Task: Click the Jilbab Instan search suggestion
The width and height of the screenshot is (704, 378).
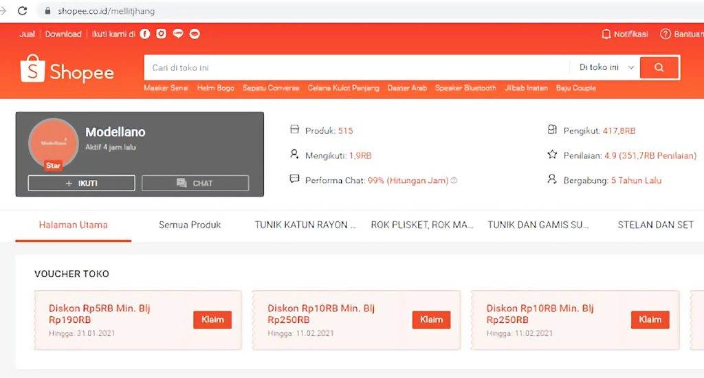Action: coord(526,88)
